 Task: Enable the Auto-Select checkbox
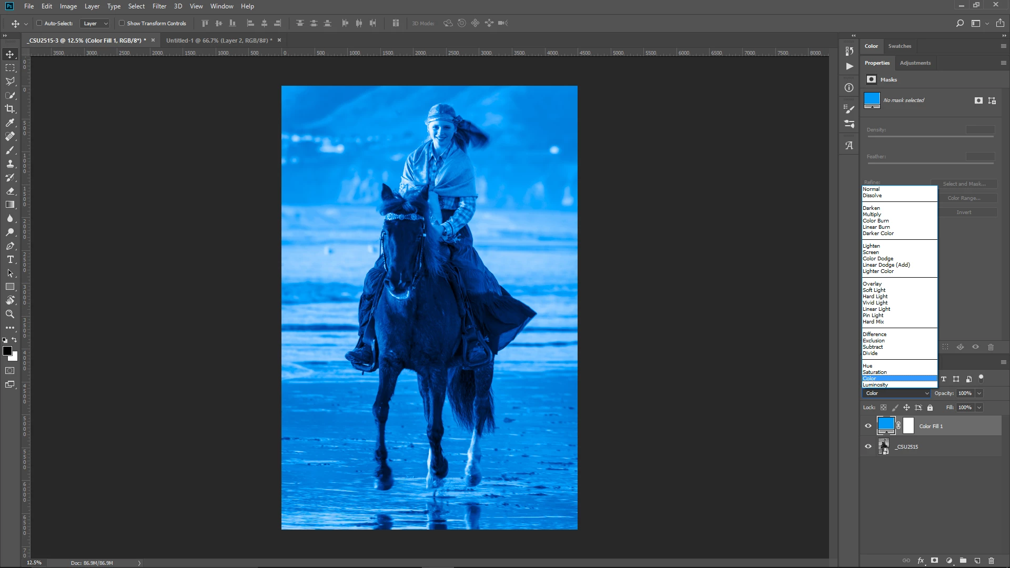click(39, 23)
